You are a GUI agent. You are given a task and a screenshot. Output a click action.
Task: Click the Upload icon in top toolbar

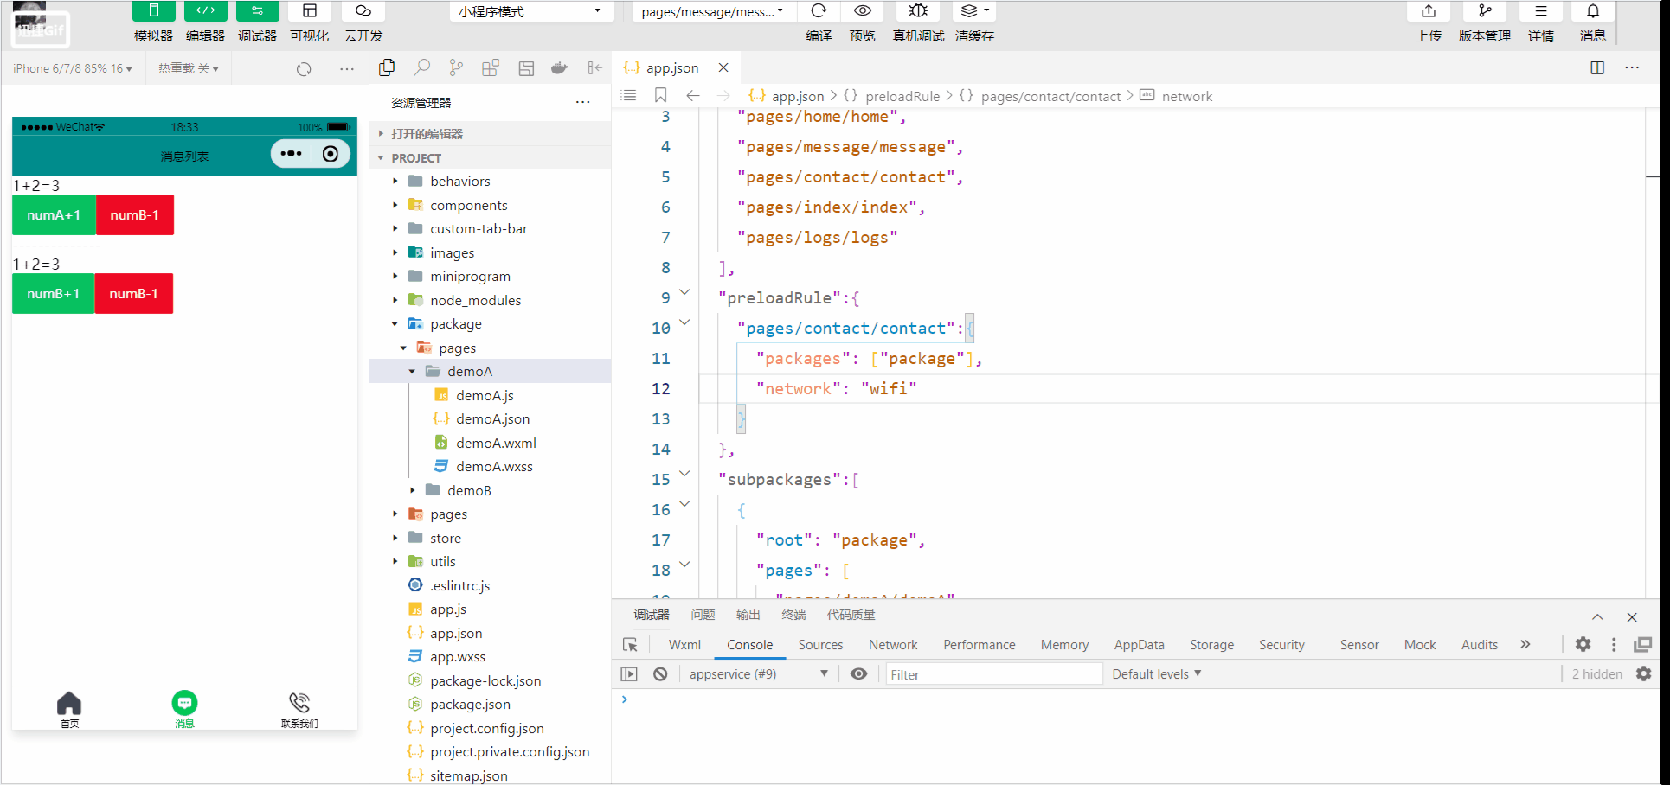(x=1429, y=11)
